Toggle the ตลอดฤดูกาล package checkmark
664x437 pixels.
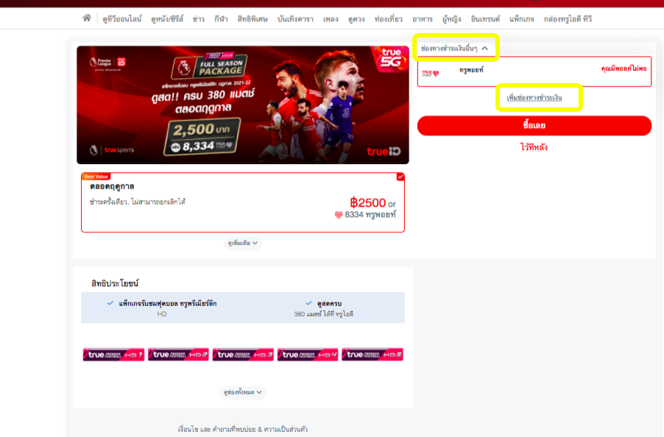pyautogui.click(x=400, y=177)
